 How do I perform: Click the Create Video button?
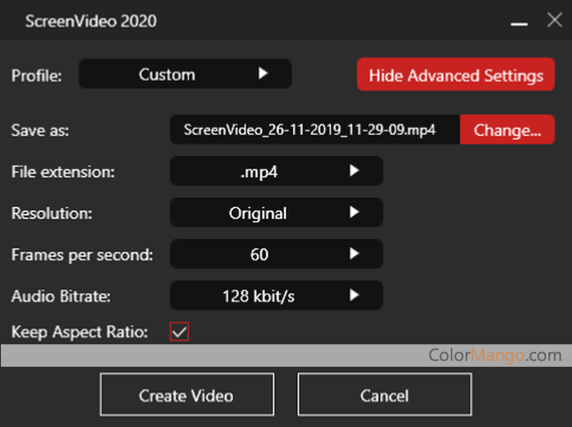coord(186,396)
